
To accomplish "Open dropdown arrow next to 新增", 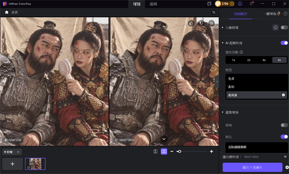I will tap(18, 152).
